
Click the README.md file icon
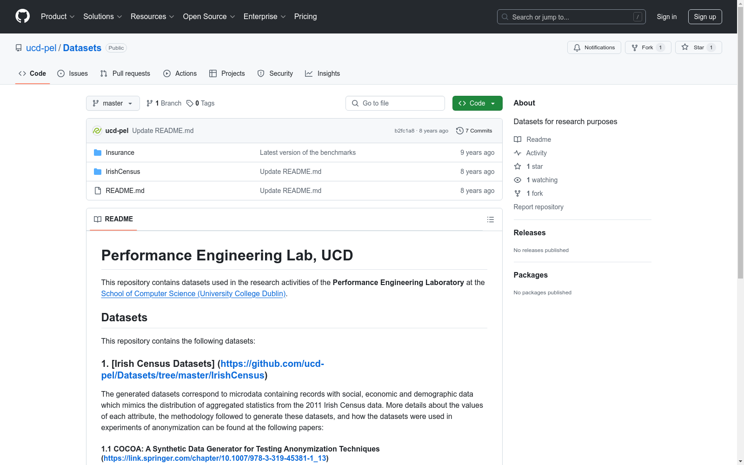(98, 191)
